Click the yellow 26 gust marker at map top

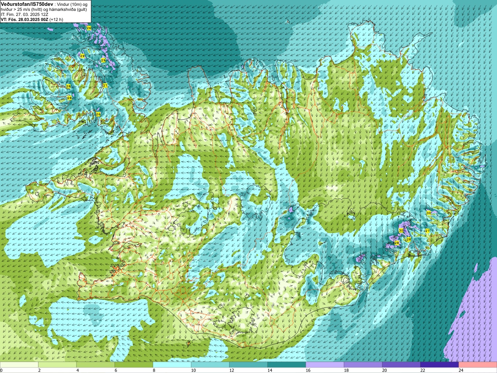(x=89, y=28)
